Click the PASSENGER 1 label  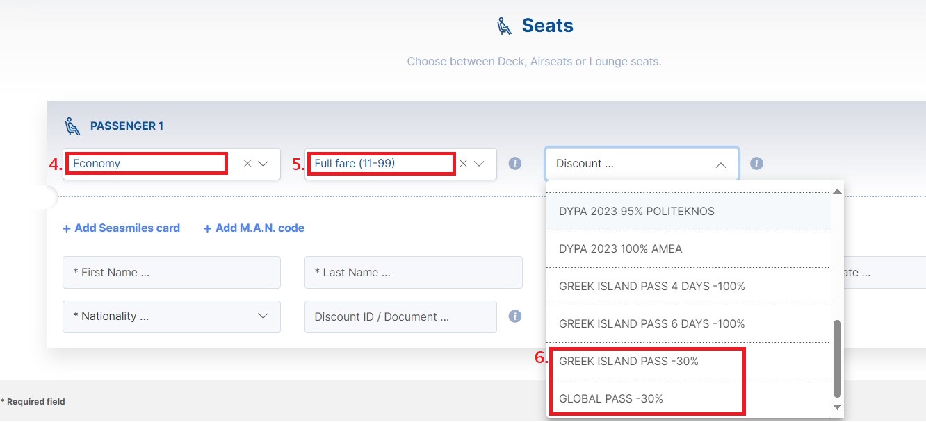pyautogui.click(x=127, y=126)
